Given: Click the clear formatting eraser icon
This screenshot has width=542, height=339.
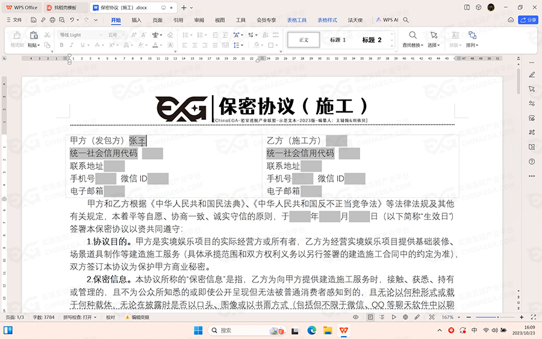Looking at the screenshot, I should 170,35.
